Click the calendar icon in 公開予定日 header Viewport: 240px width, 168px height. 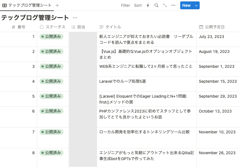201,27
